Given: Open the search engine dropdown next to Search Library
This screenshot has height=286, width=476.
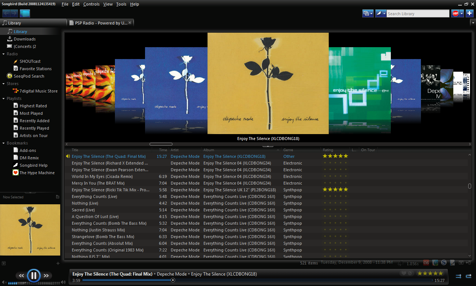Looking at the screenshot, I should click(x=384, y=13).
